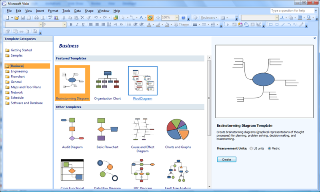Image resolution: width=320 pixels, height=192 pixels.
Task: Select the Metric radio button
Action: (269, 149)
